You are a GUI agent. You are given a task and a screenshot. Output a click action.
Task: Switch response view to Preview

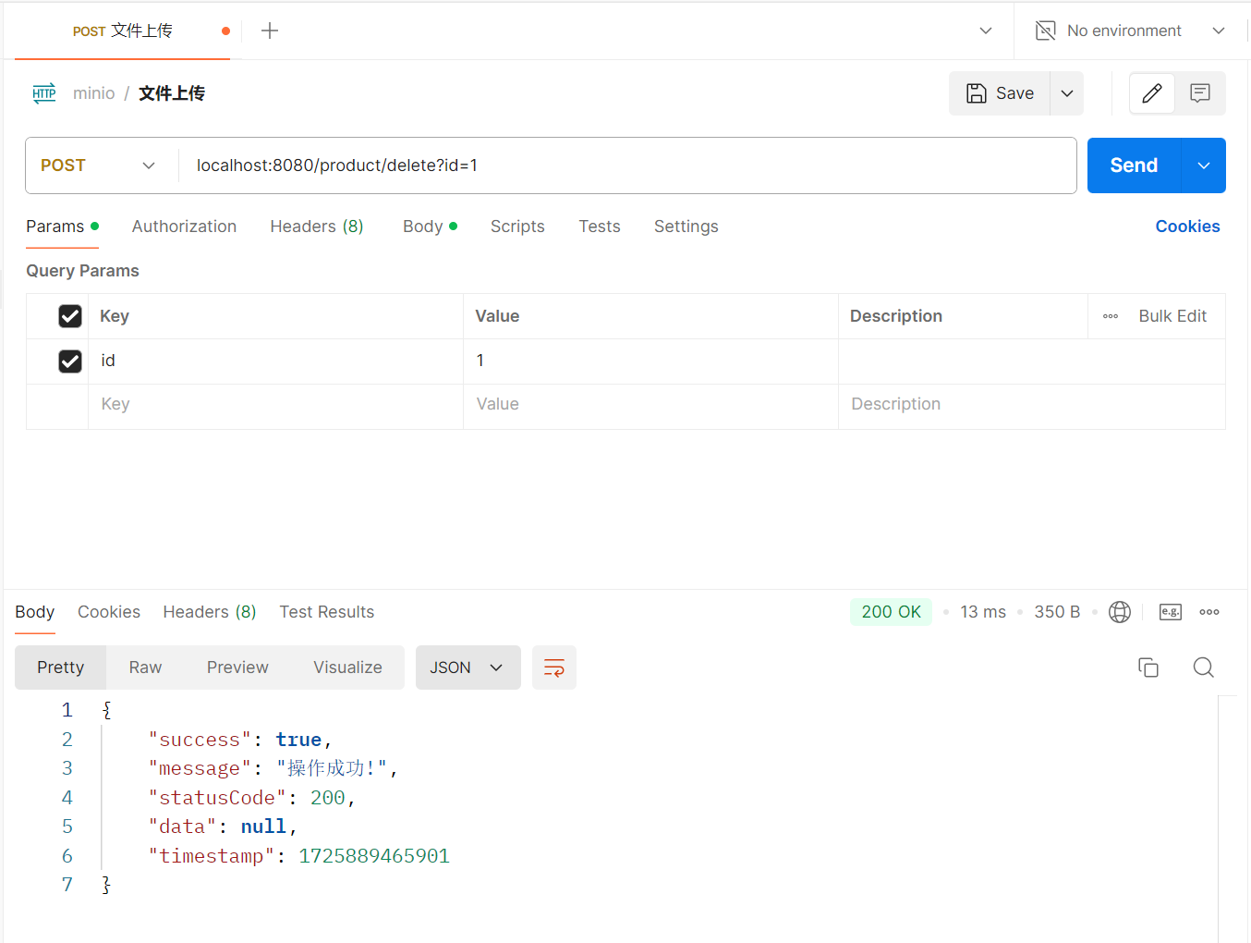237,667
